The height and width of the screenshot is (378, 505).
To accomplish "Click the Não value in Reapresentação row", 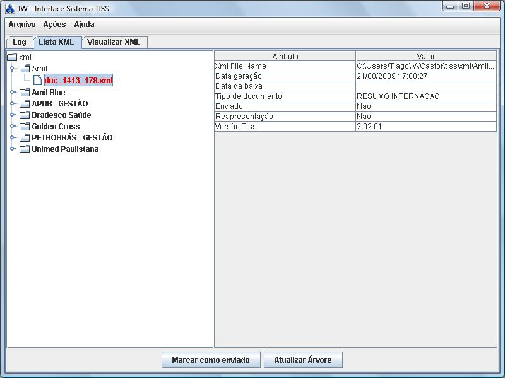I will coord(426,117).
